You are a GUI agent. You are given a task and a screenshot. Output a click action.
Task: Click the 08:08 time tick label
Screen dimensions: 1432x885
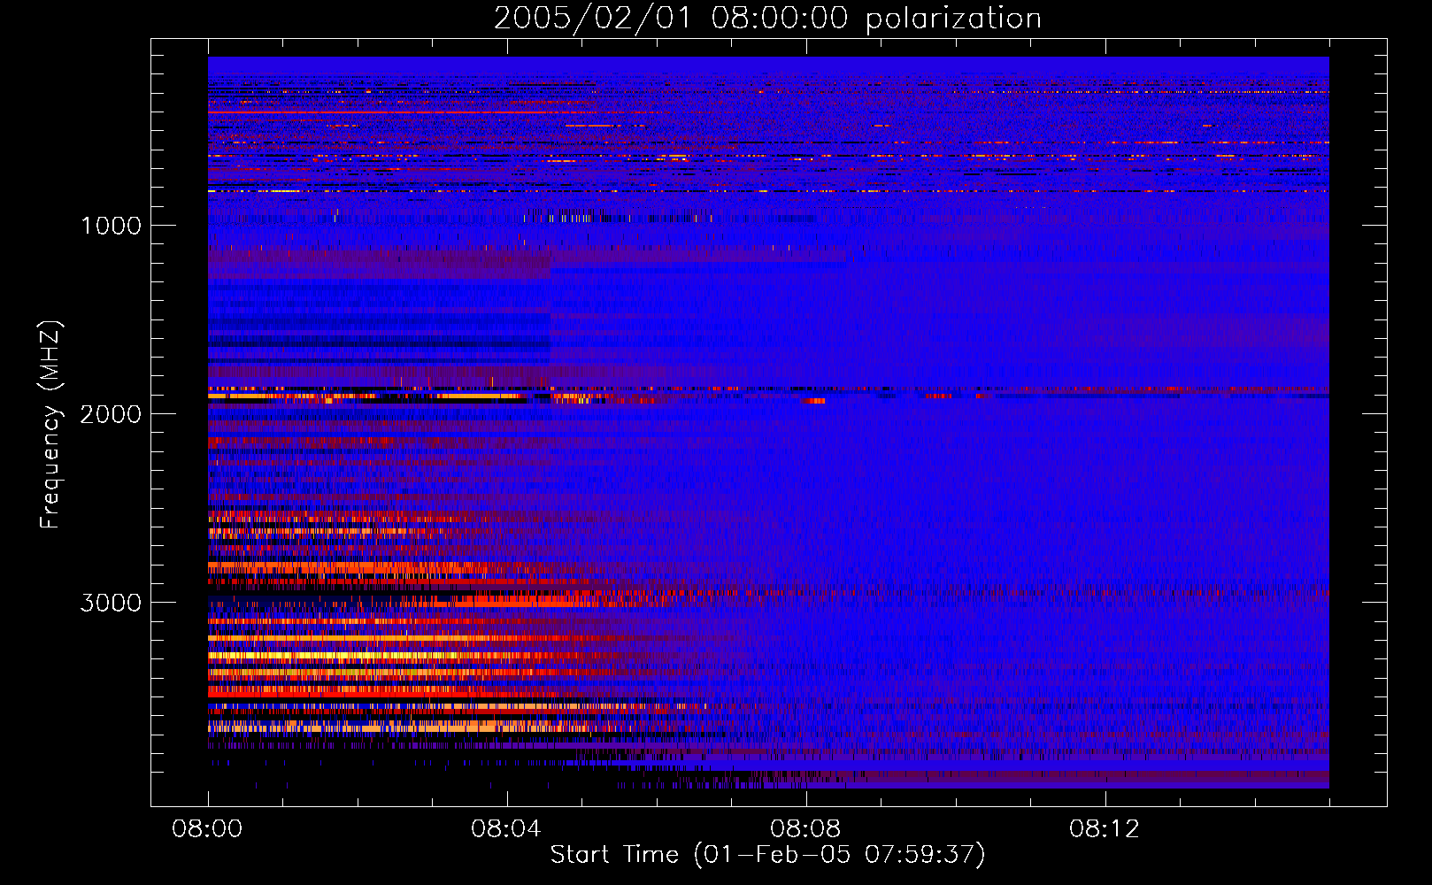pos(805,829)
